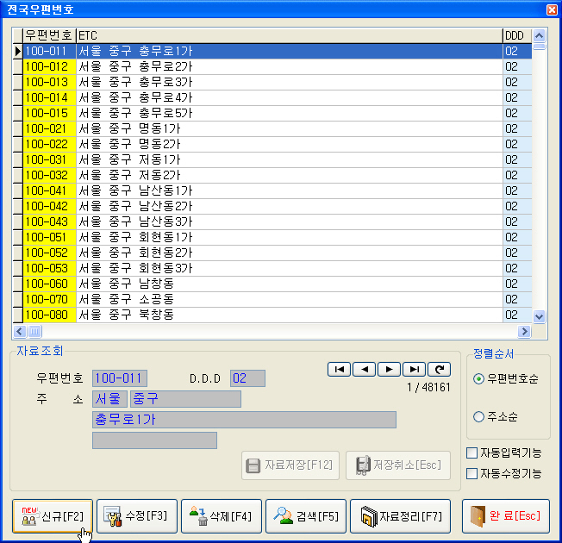Image resolution: width=562 pixels, height=543 pixels.
Task: Click the 우편번호 input field showing 100-011
Action: coord(120,378)
